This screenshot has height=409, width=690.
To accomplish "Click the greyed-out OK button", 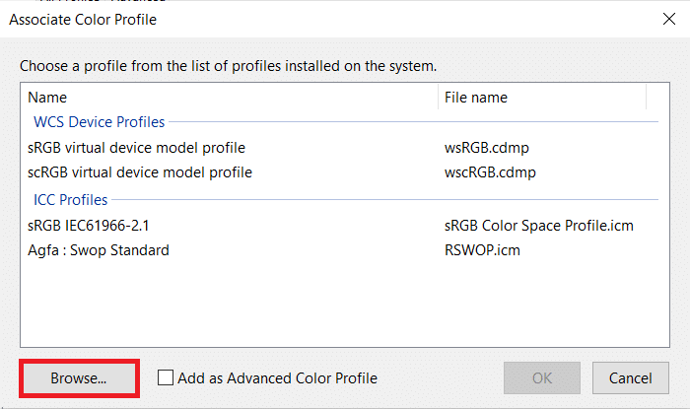I will 543,377.
